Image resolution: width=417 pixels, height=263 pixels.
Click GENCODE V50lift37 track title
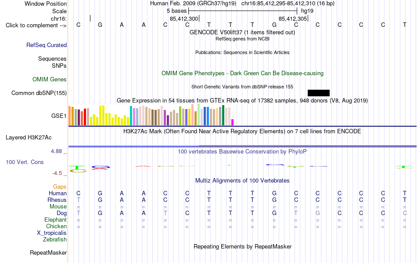pos(242,32)
